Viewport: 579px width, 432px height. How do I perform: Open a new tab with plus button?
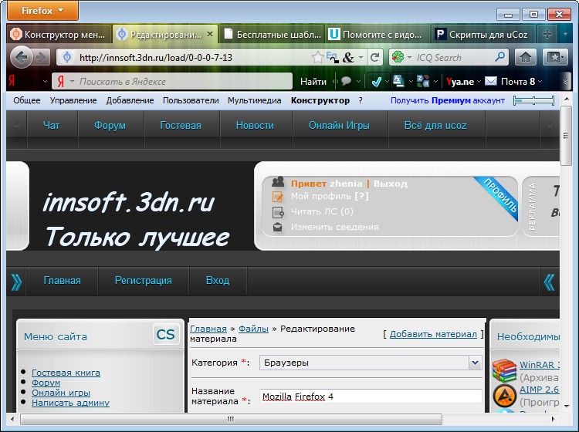point(547,34)
